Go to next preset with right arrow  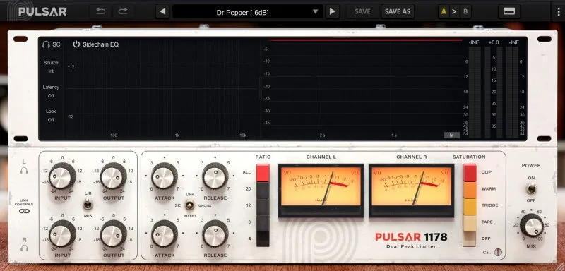point(332,11)
